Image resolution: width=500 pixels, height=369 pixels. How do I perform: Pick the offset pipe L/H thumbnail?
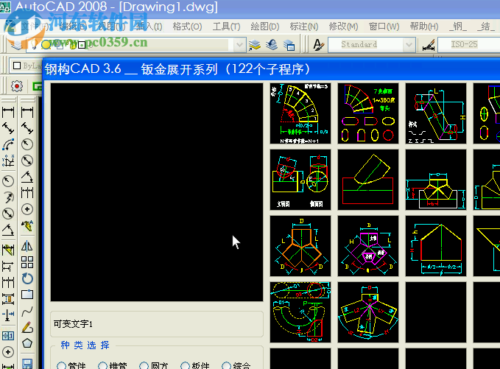pos(436,113)
